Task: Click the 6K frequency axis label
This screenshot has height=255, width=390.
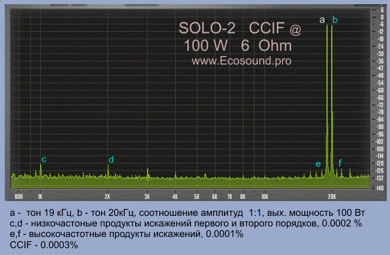Action: coord(215,197)
